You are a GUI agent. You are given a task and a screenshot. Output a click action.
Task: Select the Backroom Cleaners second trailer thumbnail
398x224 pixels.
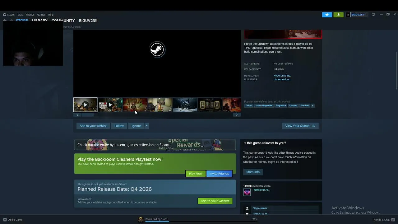tap(110, 105)
